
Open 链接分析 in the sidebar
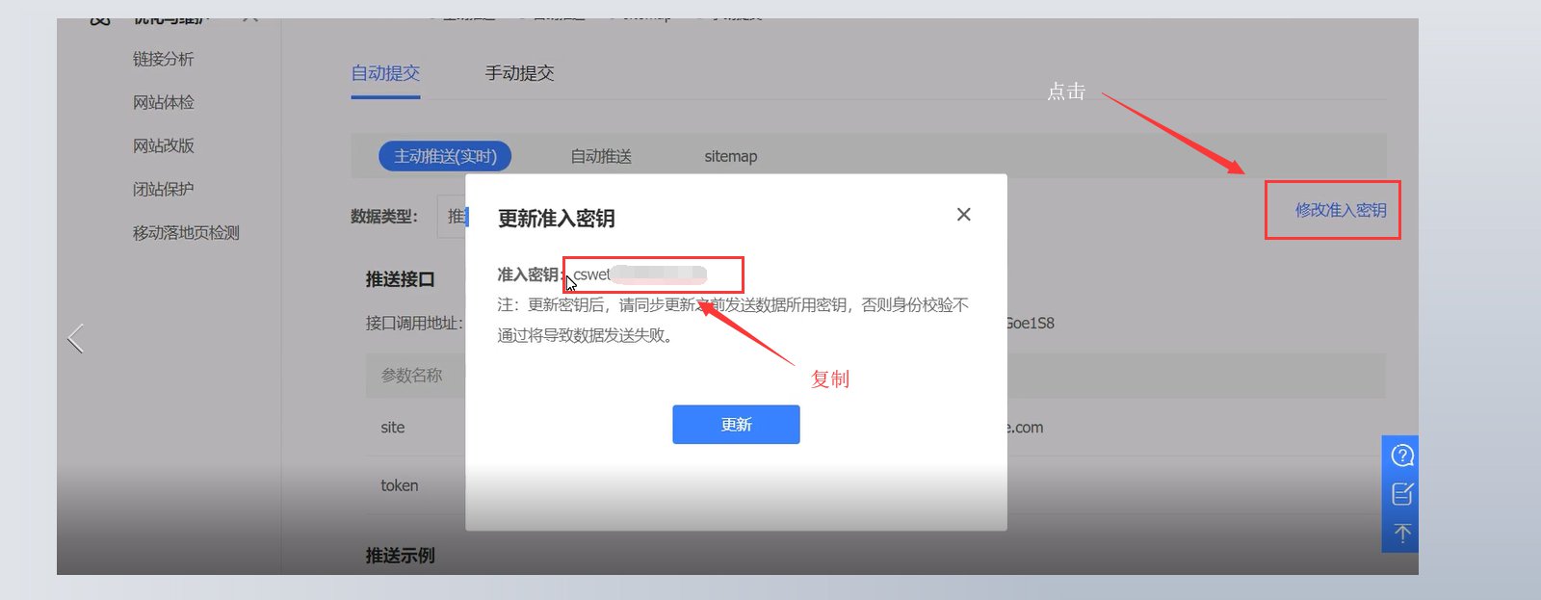tap(164, 59)
